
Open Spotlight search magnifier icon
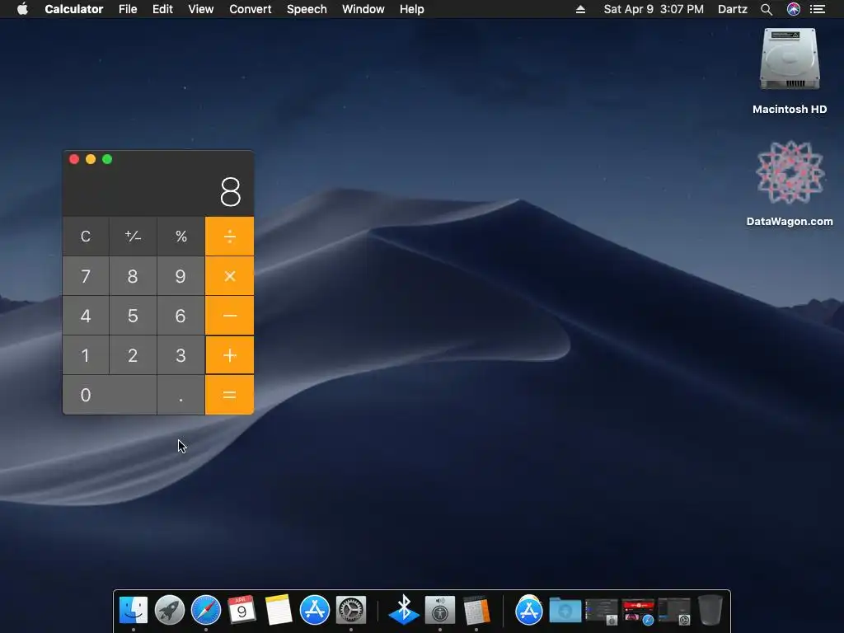point(767,9)
